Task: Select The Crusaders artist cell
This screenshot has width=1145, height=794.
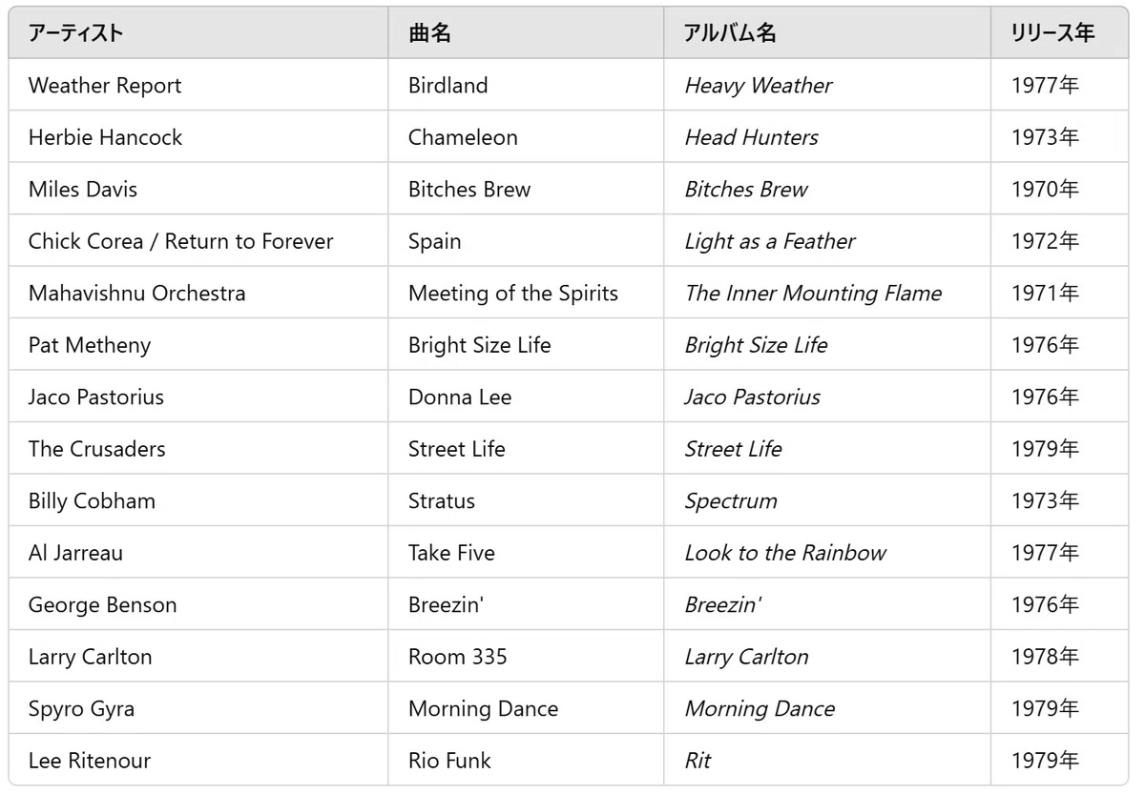Action: tap(198, 449)
